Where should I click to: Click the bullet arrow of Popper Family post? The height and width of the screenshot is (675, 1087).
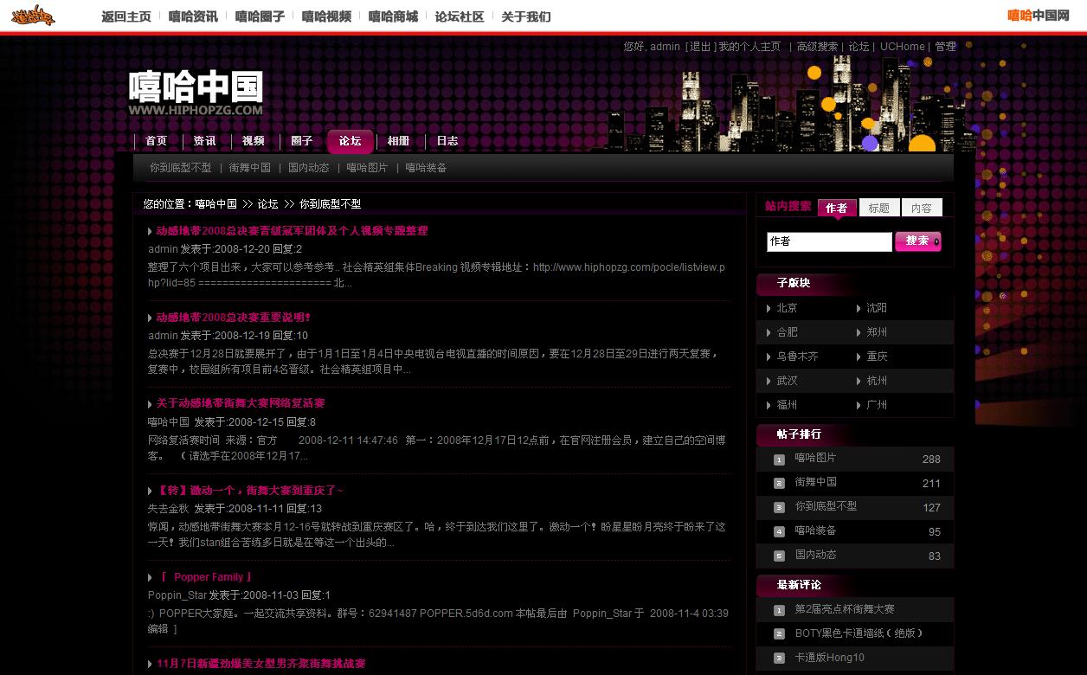coord(151,577)
